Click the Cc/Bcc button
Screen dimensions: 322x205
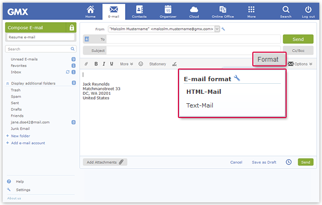click(298, 51)
